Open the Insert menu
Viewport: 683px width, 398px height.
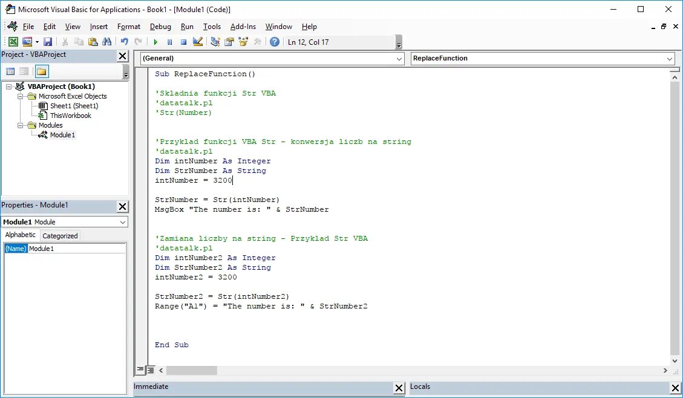pyautogui.click(x=99, y=27)
